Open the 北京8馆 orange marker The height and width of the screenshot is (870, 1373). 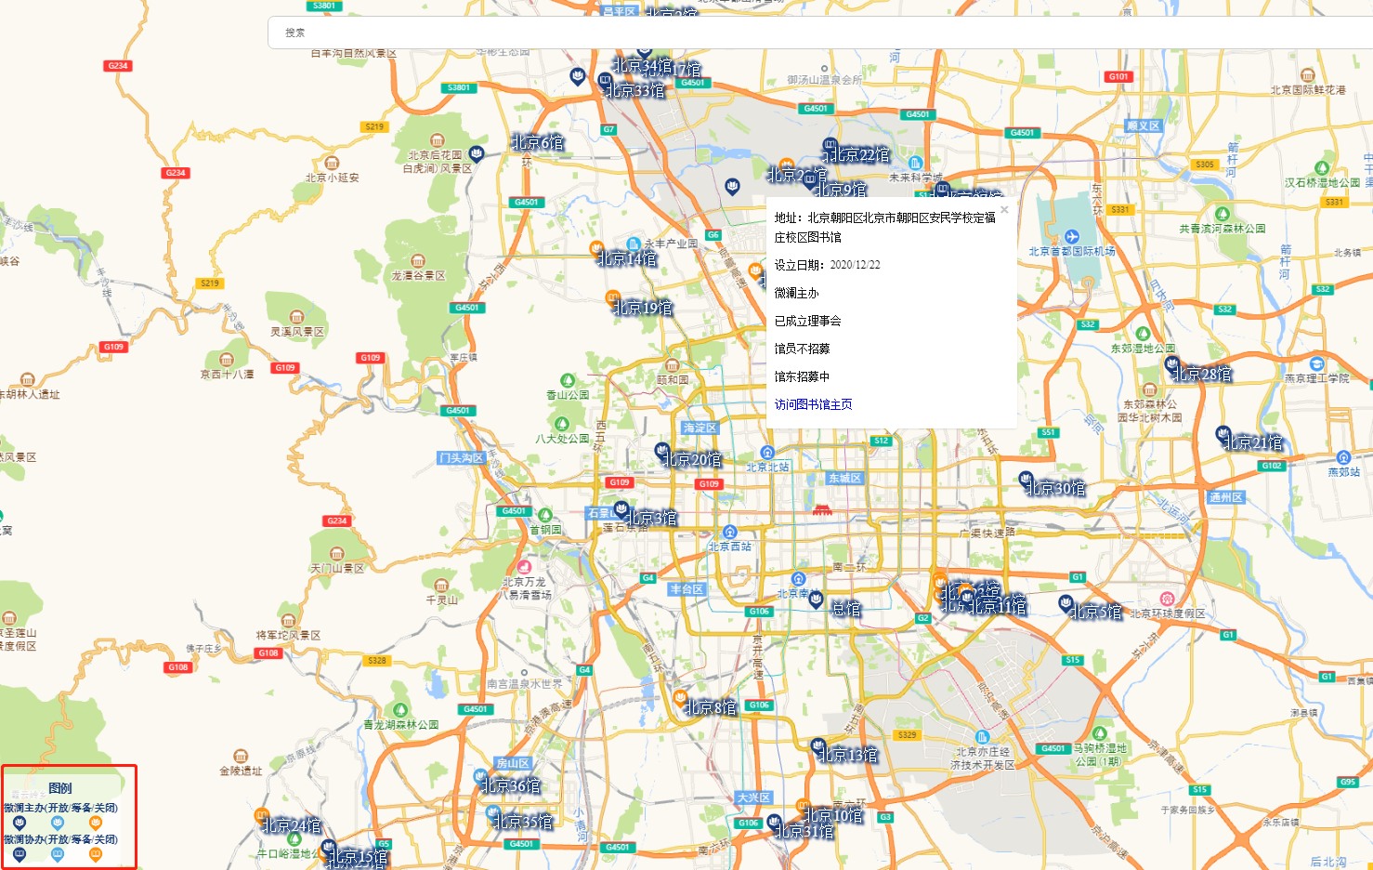[x=680, y=698]
